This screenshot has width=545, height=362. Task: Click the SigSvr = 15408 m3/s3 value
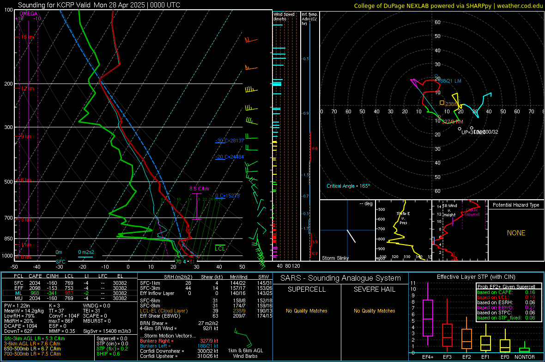pos(107,331)
